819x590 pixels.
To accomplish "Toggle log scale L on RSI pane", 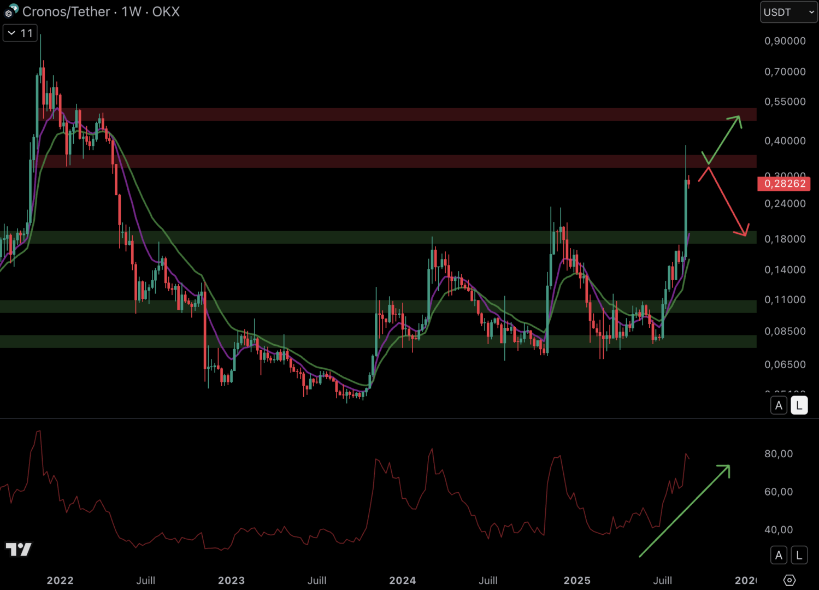I will pos(799,555).
